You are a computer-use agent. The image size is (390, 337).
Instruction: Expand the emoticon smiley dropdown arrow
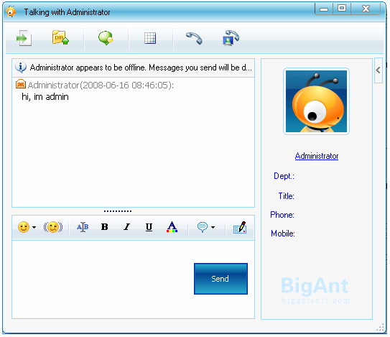point(34,227)
